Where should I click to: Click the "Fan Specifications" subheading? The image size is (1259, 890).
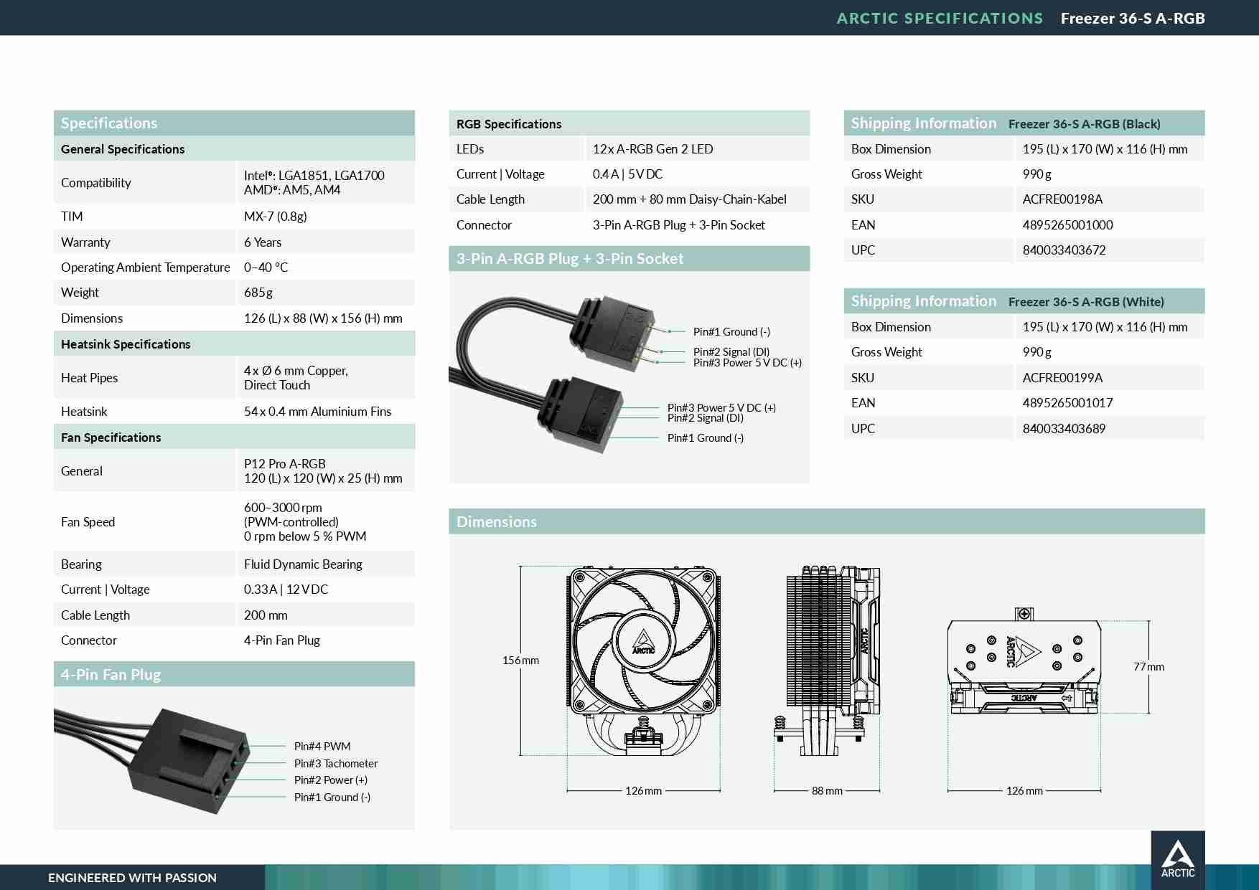click(111, 437)
